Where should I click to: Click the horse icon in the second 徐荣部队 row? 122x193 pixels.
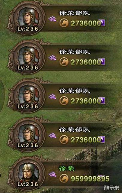64,62
